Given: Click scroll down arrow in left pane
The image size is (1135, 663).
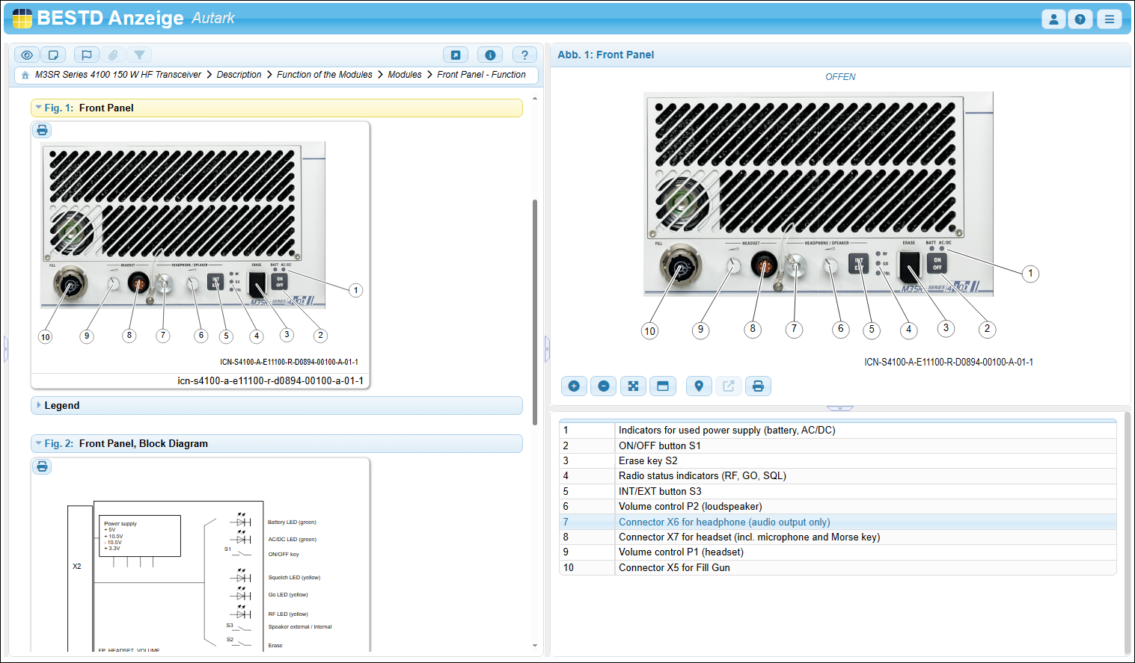Looking at the screenshot, I should tap(535, 645).
